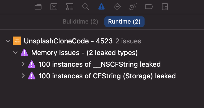
Task: Open the Breakpoint navigator tag icon
Action: [x=149, y=7]
